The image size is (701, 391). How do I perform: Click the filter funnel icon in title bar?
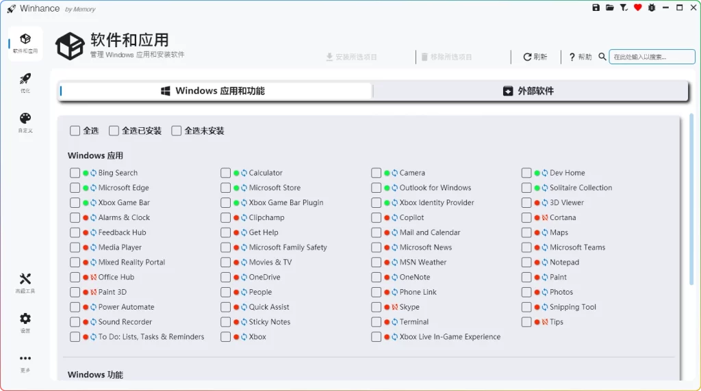624,8
